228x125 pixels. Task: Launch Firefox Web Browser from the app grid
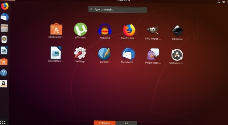(x=129, y=30)
